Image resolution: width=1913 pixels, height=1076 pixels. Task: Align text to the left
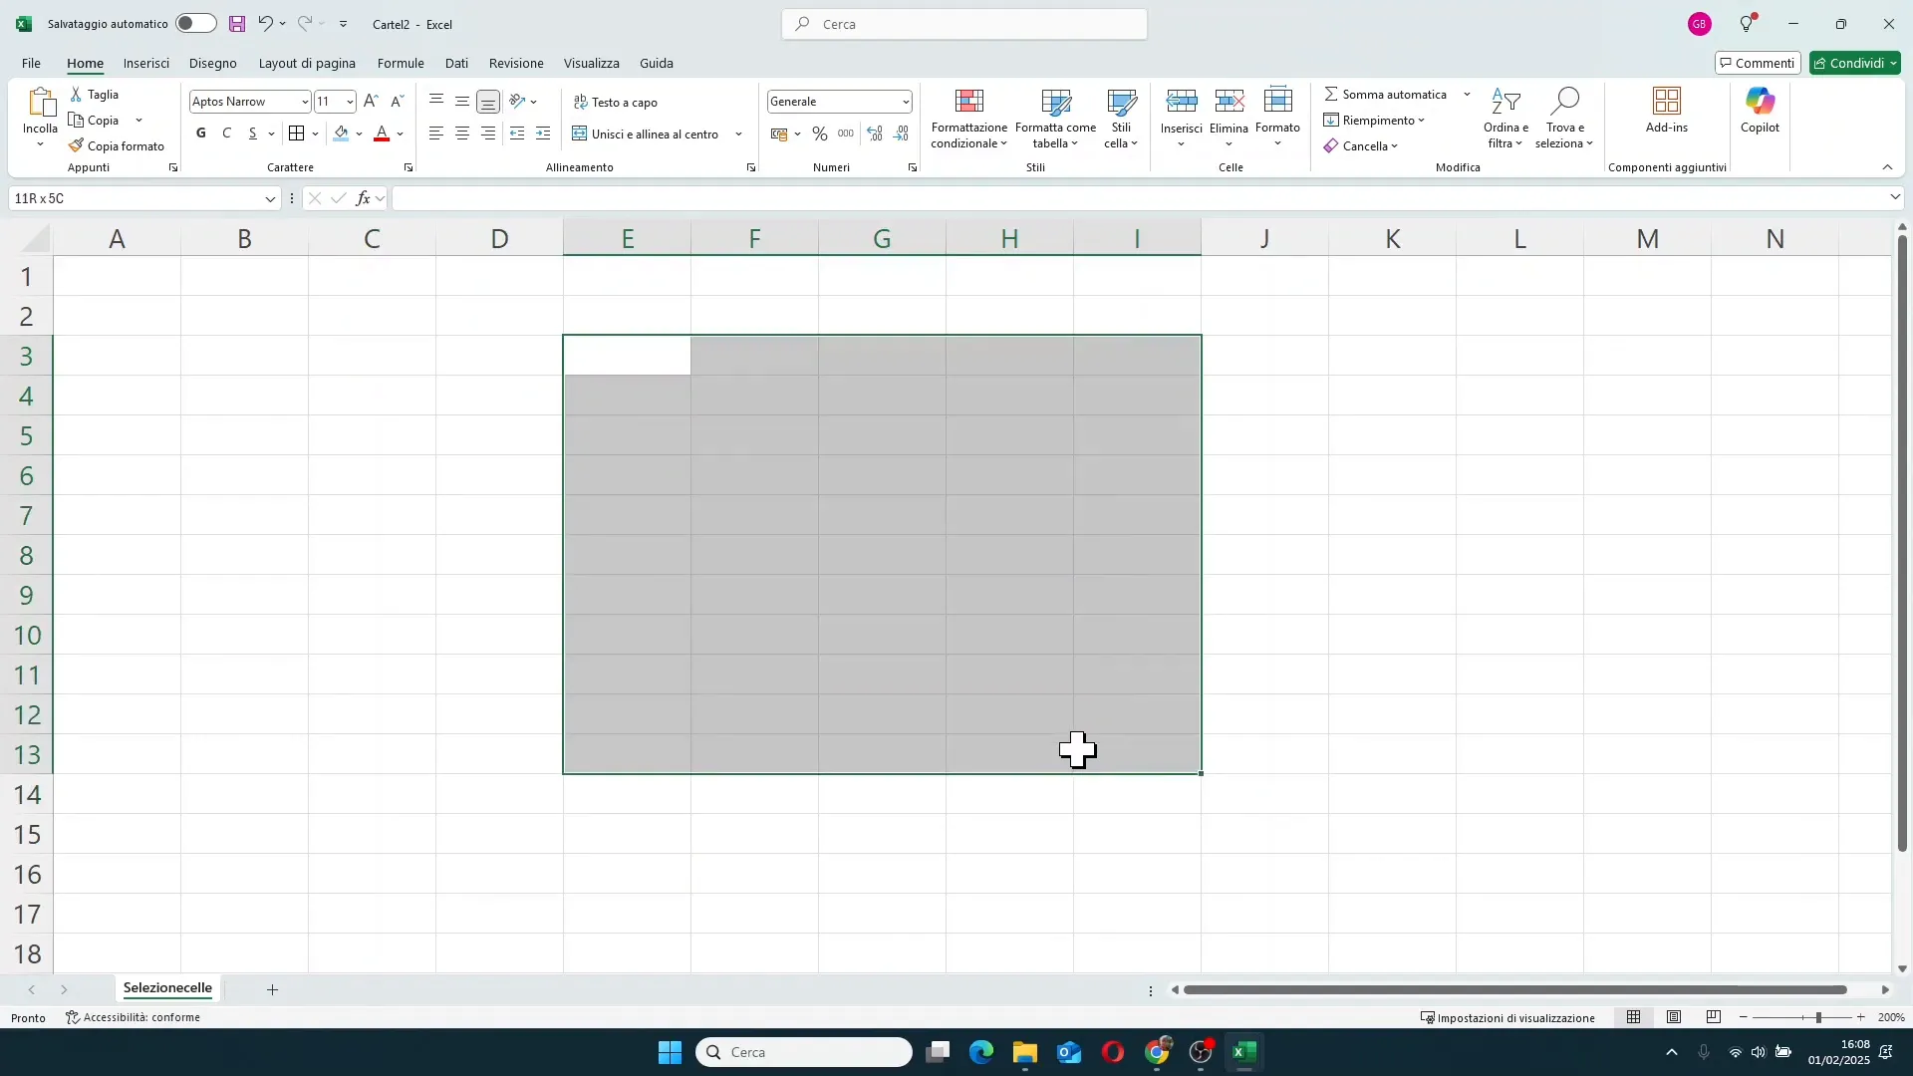(436, 134)
